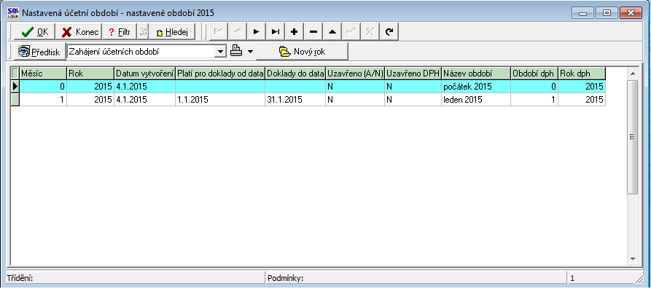Click the Období dph column header
This screenshot has width=651, height=289.
pyautogui.click(x=534, y=74)
